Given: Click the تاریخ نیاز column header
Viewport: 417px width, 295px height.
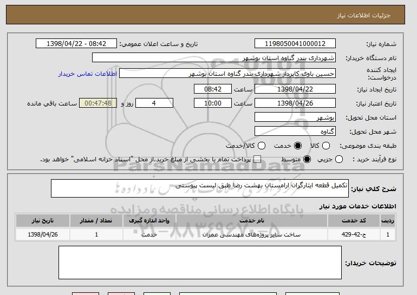Looking at the screenshot, I should [x=43, y=221].
